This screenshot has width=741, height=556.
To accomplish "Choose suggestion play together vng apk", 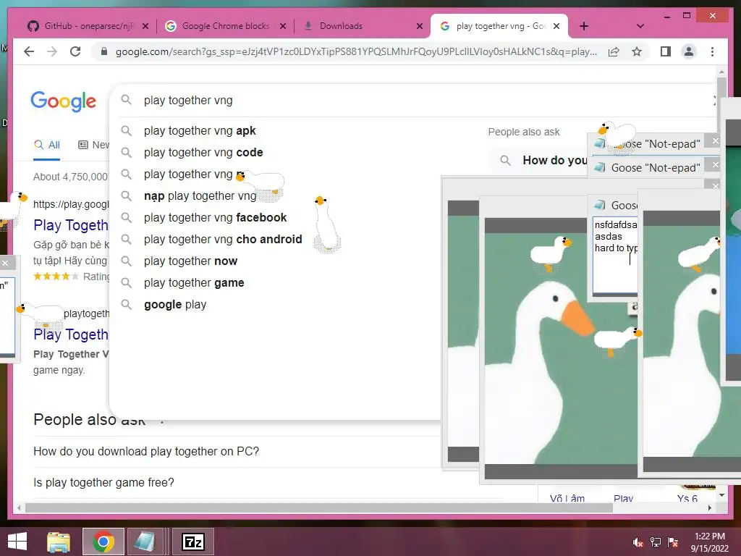I will pos(200,130).
